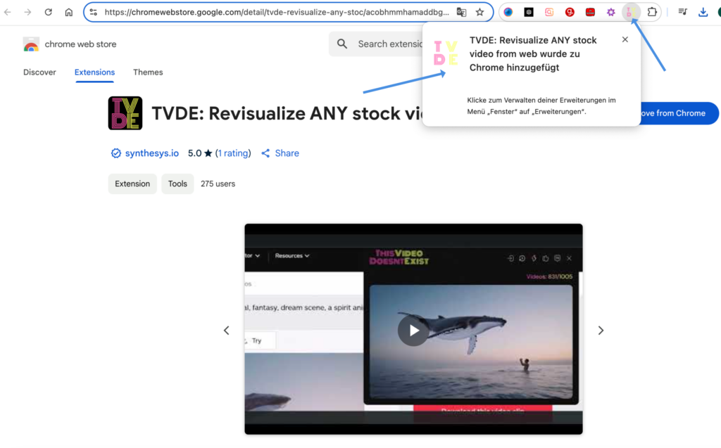Click the verified publisher badge icon
This screenshot has width=721, height=448.
pyautogui.click(x=116, y=153)
